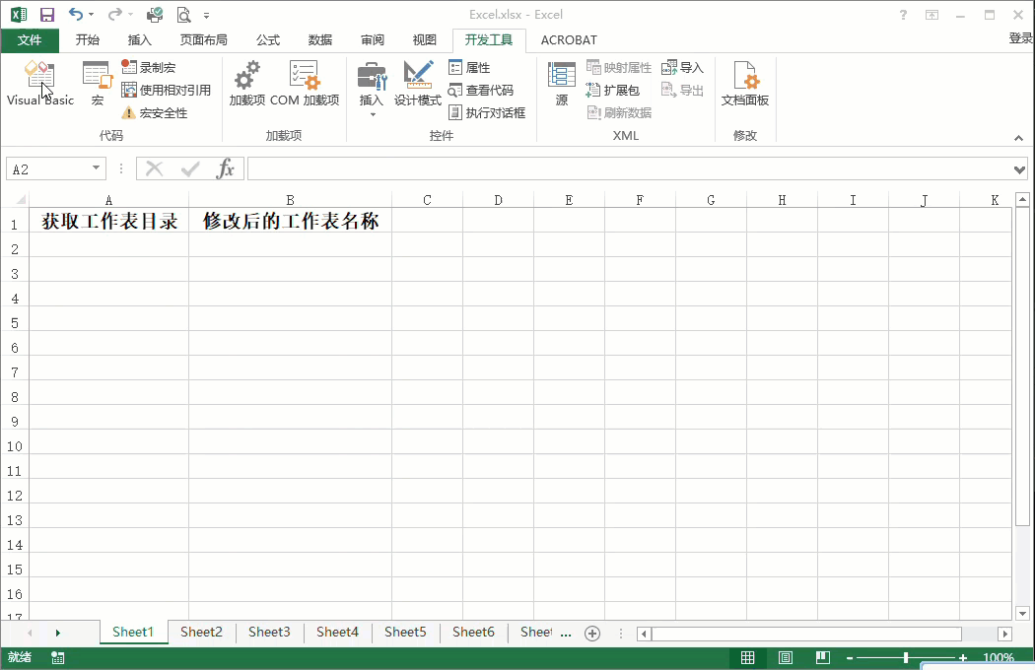1035x670 pixels.
Task: Open the Macros (宏) dialog
Action: click(97, 83)
